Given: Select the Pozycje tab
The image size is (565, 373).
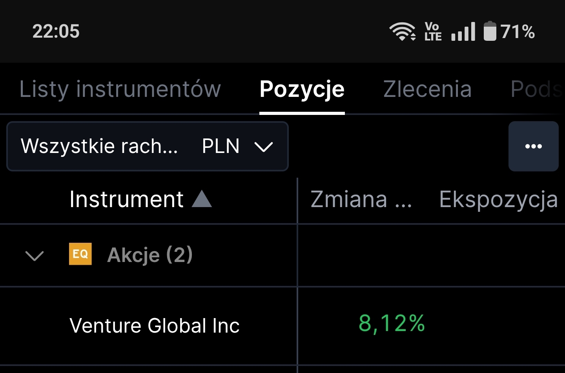Looking at the screenshot, I should pyautogui.click(x=302, y=89).
